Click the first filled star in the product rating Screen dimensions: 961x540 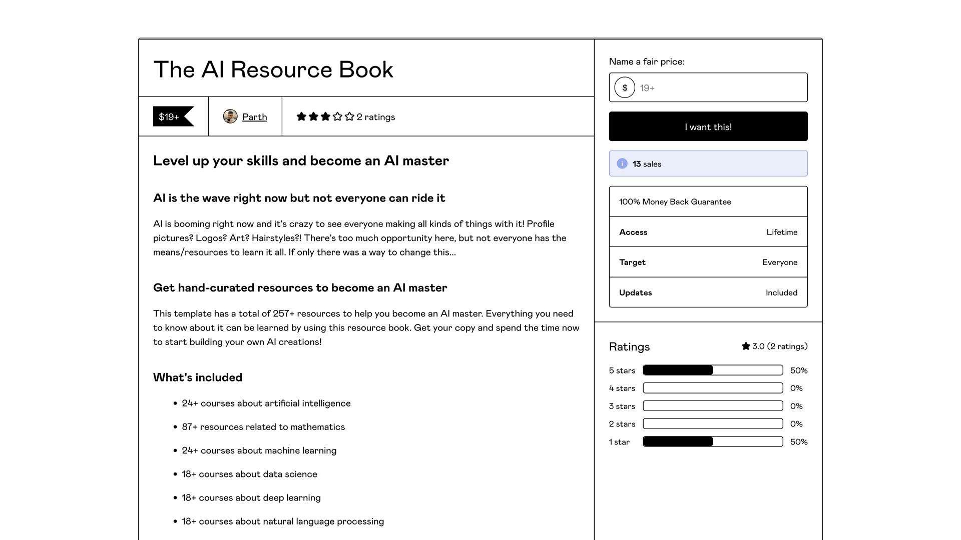tap(300, 116)
